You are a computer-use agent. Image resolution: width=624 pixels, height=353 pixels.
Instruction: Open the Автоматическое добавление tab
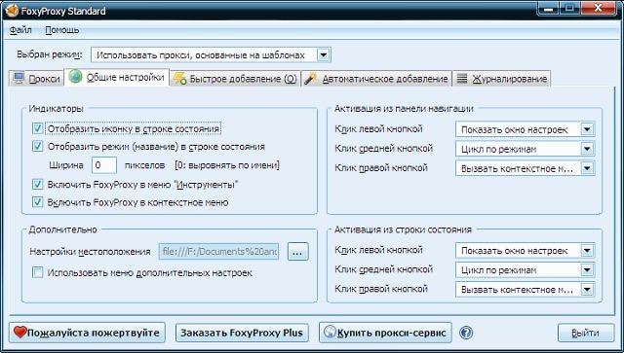click(x=376, y=79)
